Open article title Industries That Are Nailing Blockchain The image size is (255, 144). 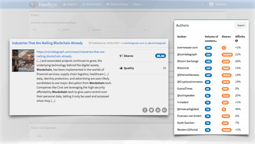coord(47,43)
